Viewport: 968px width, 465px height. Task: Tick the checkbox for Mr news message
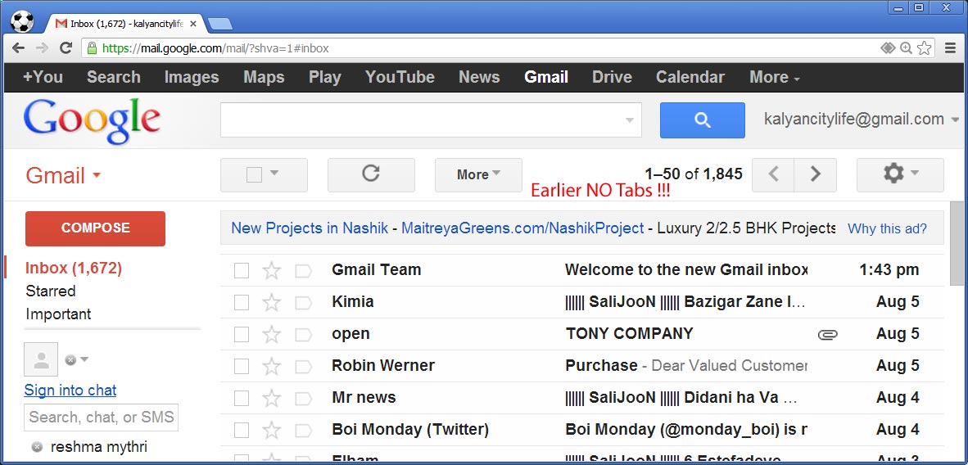242,399
